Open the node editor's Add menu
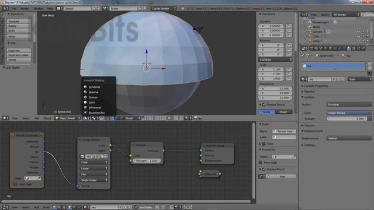374x210 pixels. tap(36, 208)
